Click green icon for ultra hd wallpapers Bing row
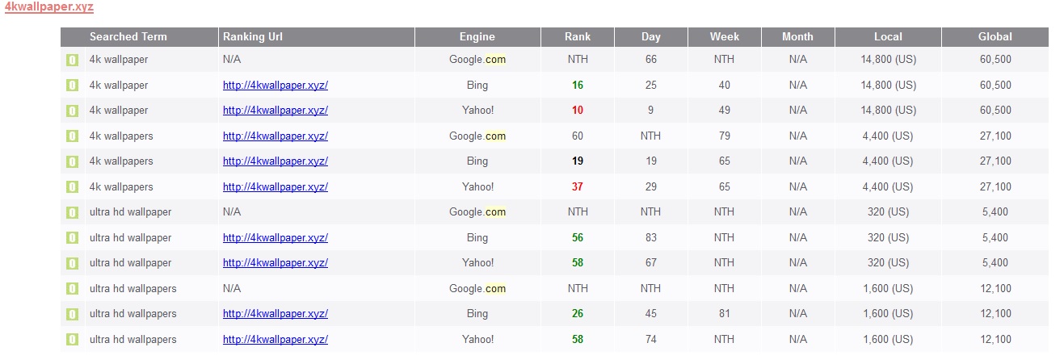 point(72,314)
